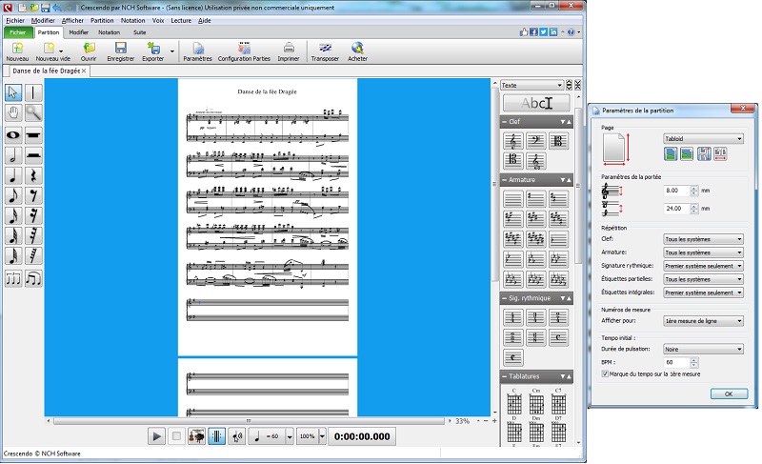Click the staff size 8.00 mm field

pyautogui.click(x=676, y=191)
